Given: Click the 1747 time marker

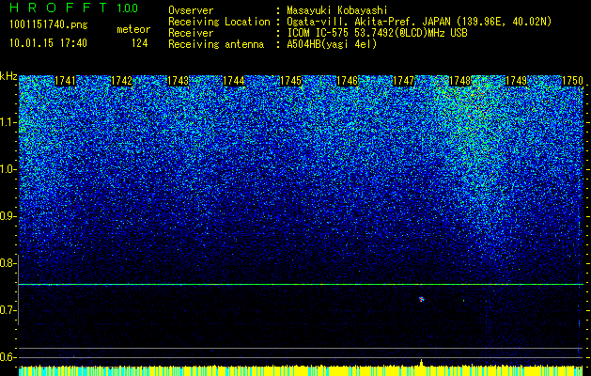Looking at the screenshot, I should pyautogui.click(x=403, y=81).
